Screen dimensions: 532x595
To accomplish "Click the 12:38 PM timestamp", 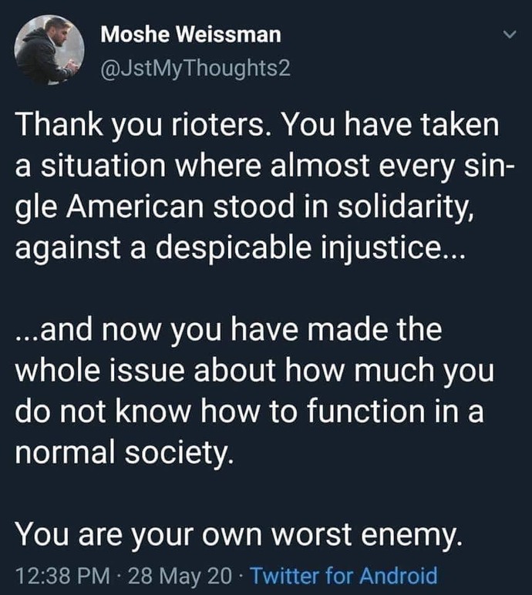I will [62, 575].
